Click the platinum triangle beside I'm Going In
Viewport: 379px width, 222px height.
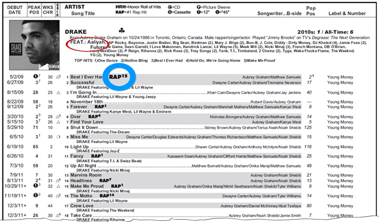[x=58, y=93]
